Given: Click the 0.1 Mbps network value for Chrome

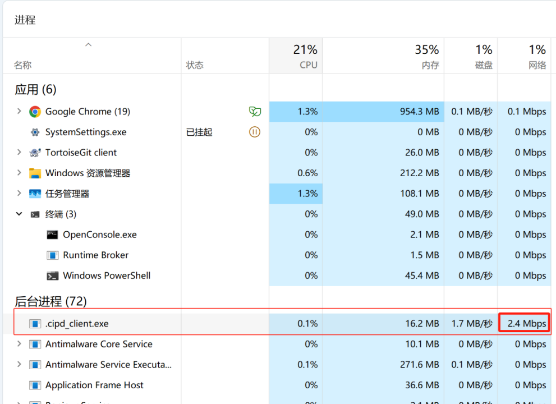Looking at the screenshot, I should tap(527, 112).
